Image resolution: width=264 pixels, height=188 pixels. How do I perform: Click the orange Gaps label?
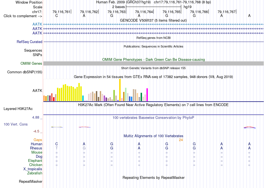click(38, 140)
